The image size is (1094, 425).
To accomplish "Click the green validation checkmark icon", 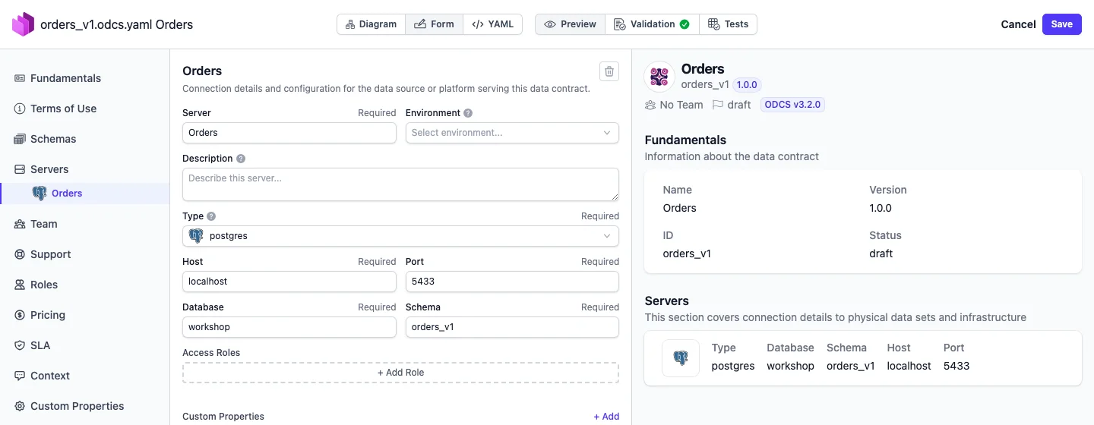I will click(x=685, y=24).
